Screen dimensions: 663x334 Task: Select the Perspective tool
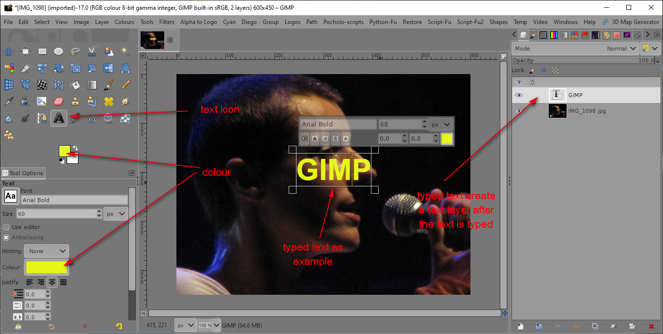[125, 68]
